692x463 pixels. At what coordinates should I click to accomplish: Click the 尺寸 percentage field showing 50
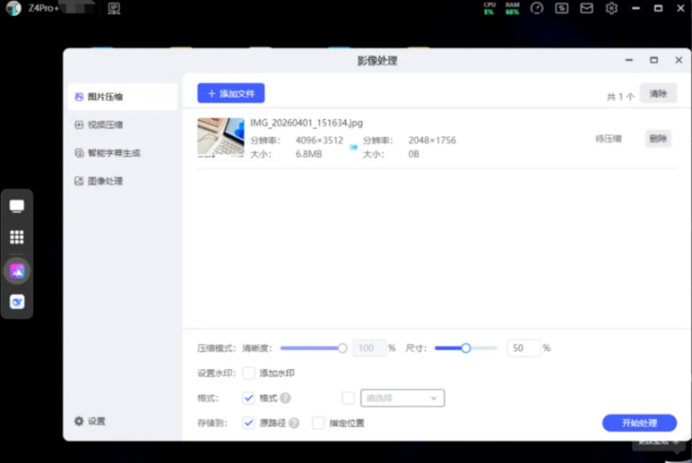pos(523,348)
